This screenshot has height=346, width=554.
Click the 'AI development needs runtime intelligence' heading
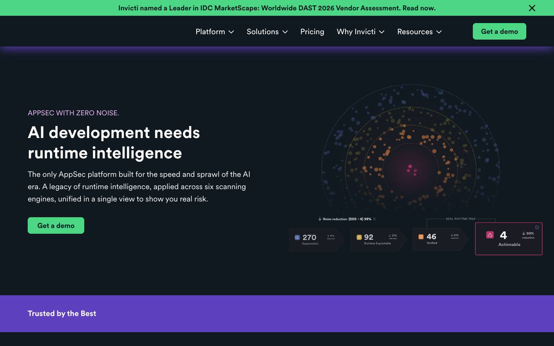[114, 143]
